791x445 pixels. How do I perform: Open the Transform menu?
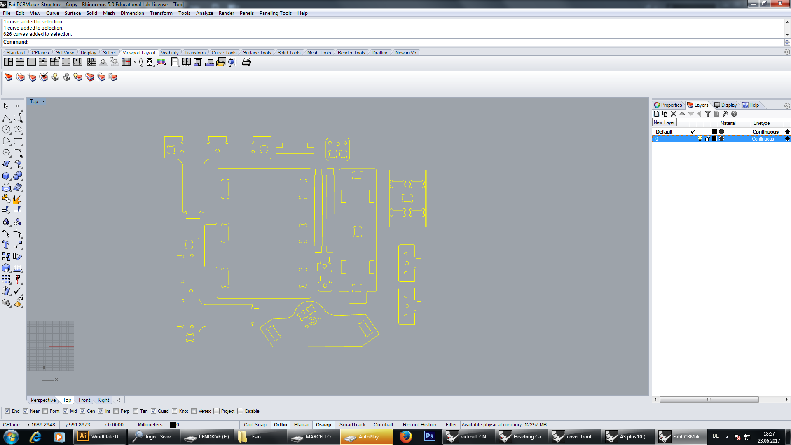pos(161,13)
